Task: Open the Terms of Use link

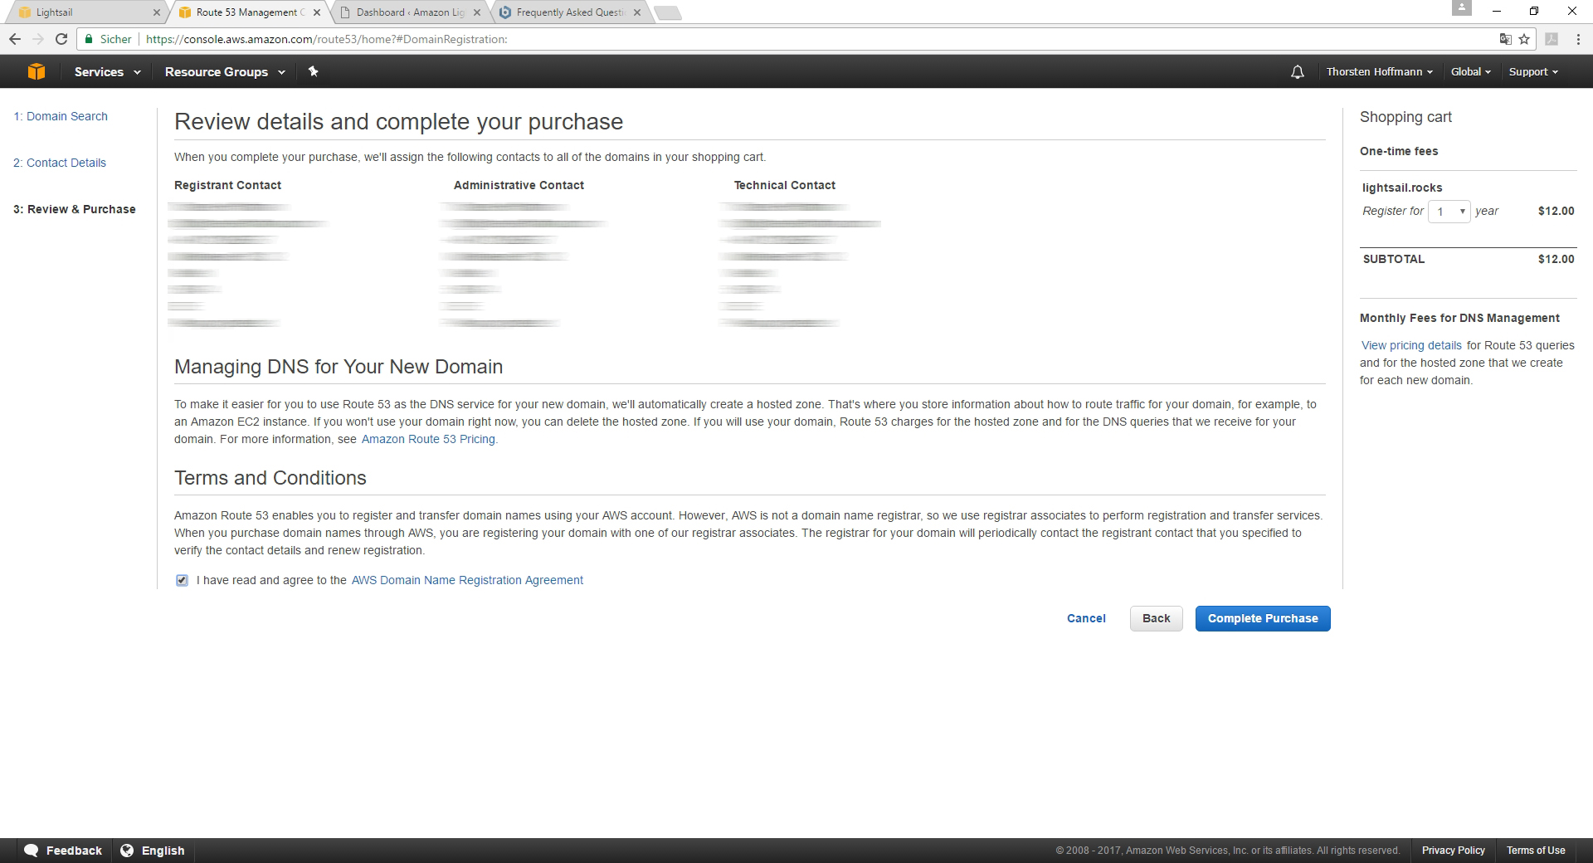Action: tap(1536, 851)
